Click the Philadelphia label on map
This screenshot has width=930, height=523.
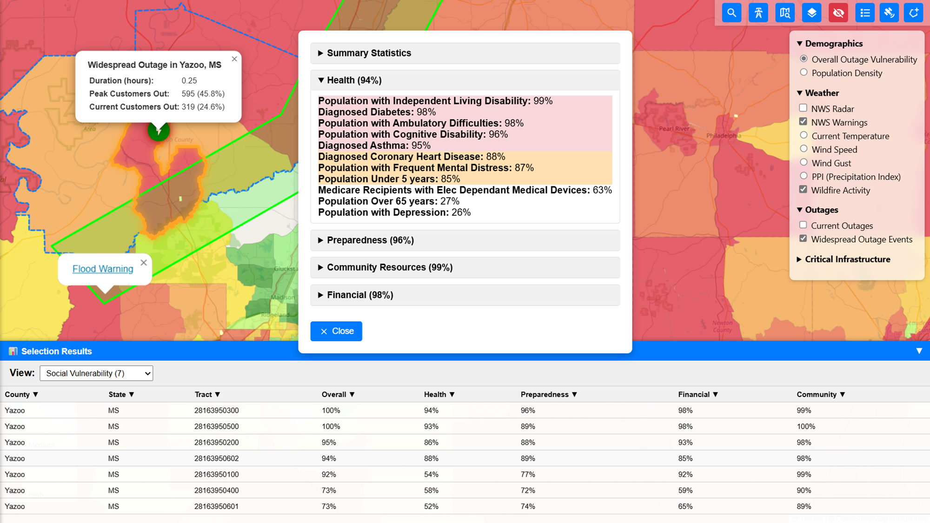coord(724,136)
